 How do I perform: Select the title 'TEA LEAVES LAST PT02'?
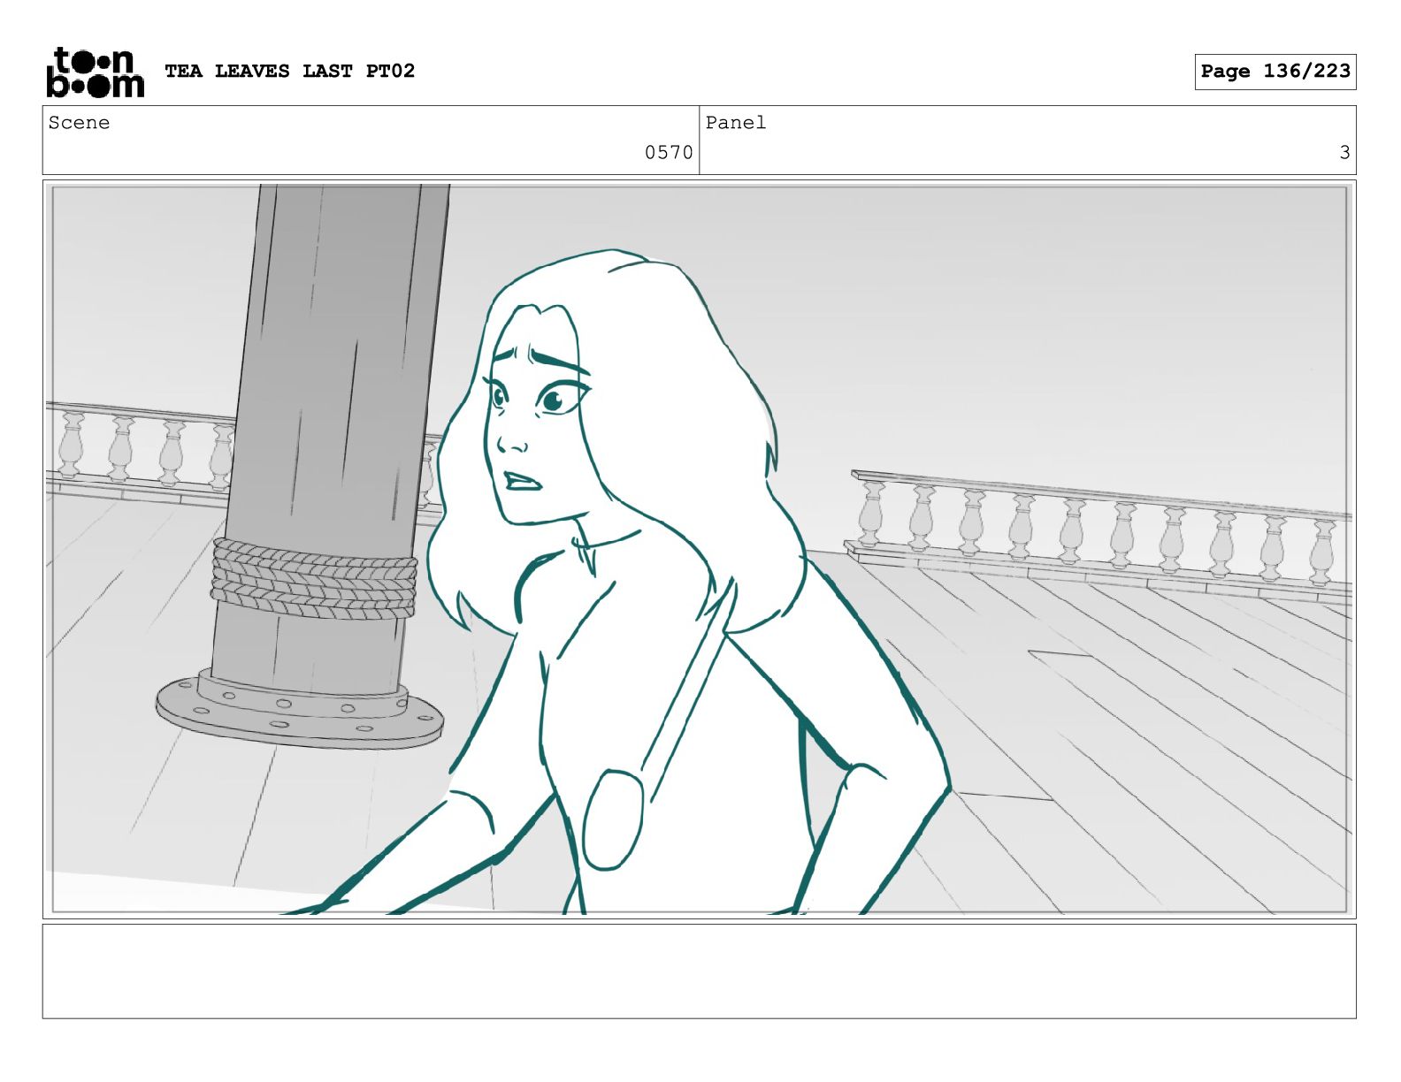point(289,71)
